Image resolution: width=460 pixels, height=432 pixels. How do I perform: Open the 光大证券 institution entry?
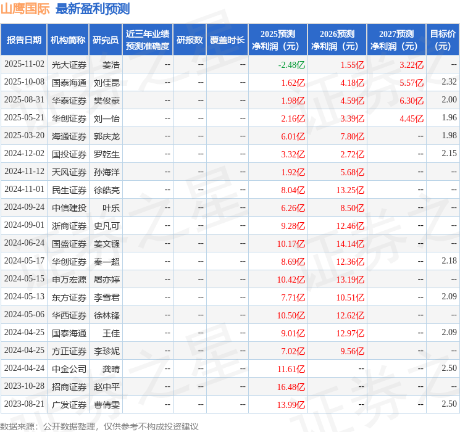[69, 64]
